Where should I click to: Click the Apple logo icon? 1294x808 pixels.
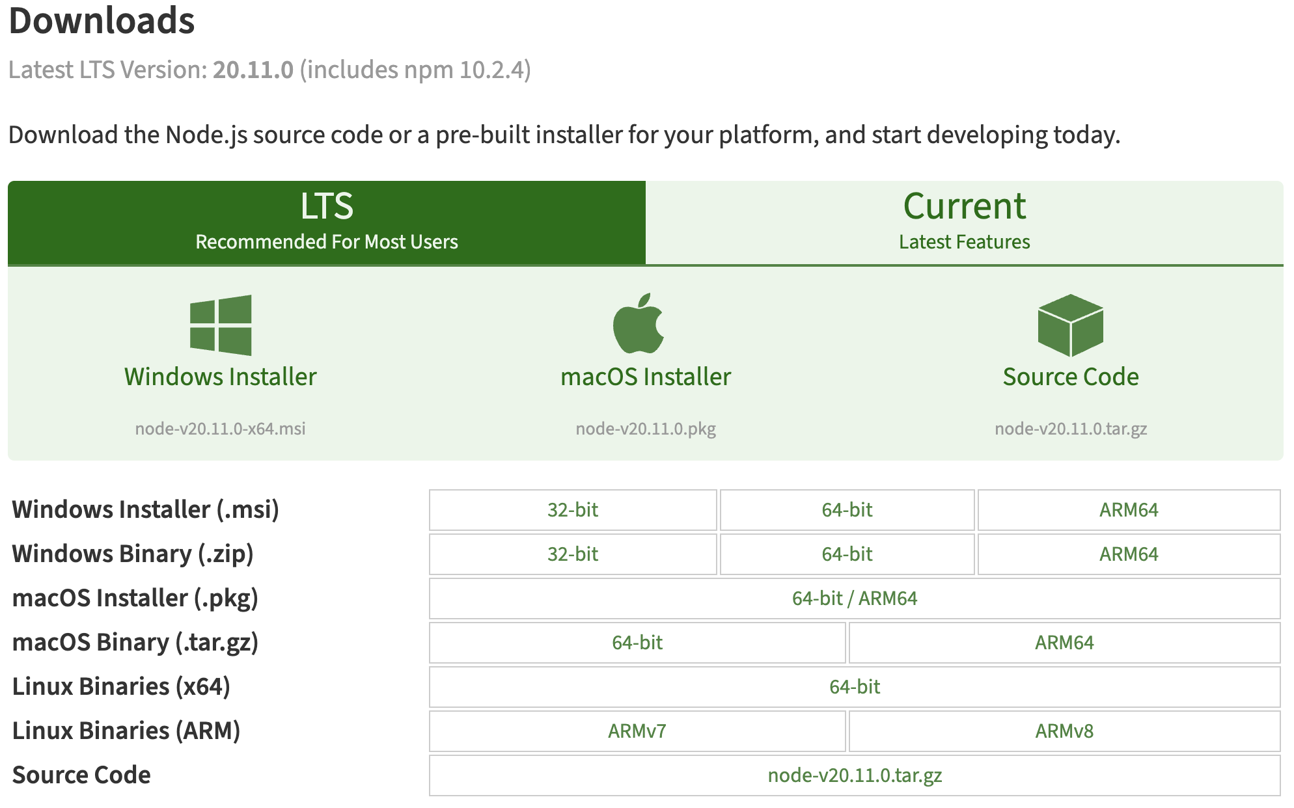pyautogui.click(x=639, y=324)
